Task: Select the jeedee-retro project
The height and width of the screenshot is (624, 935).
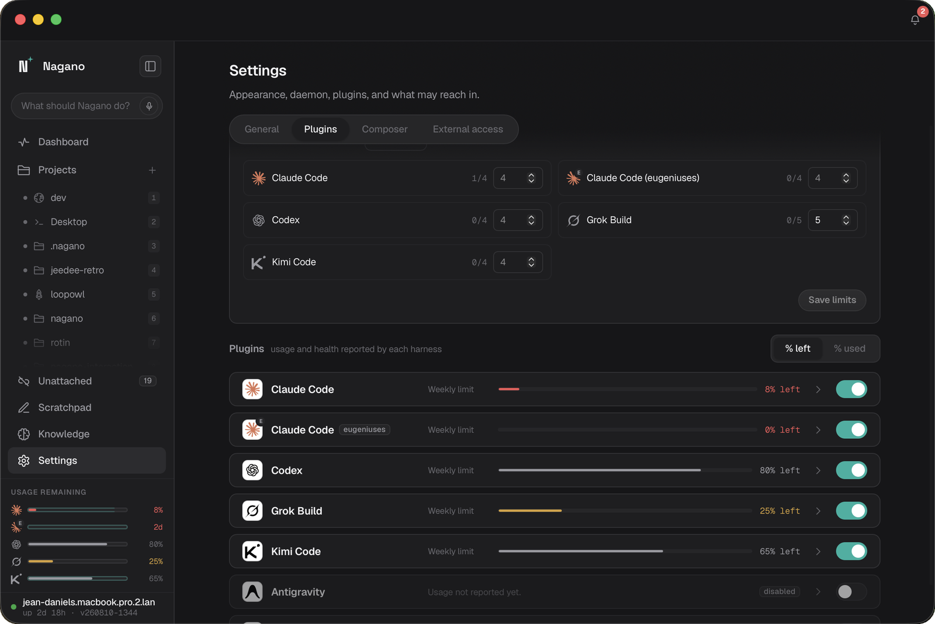Action: coord(87,270)
